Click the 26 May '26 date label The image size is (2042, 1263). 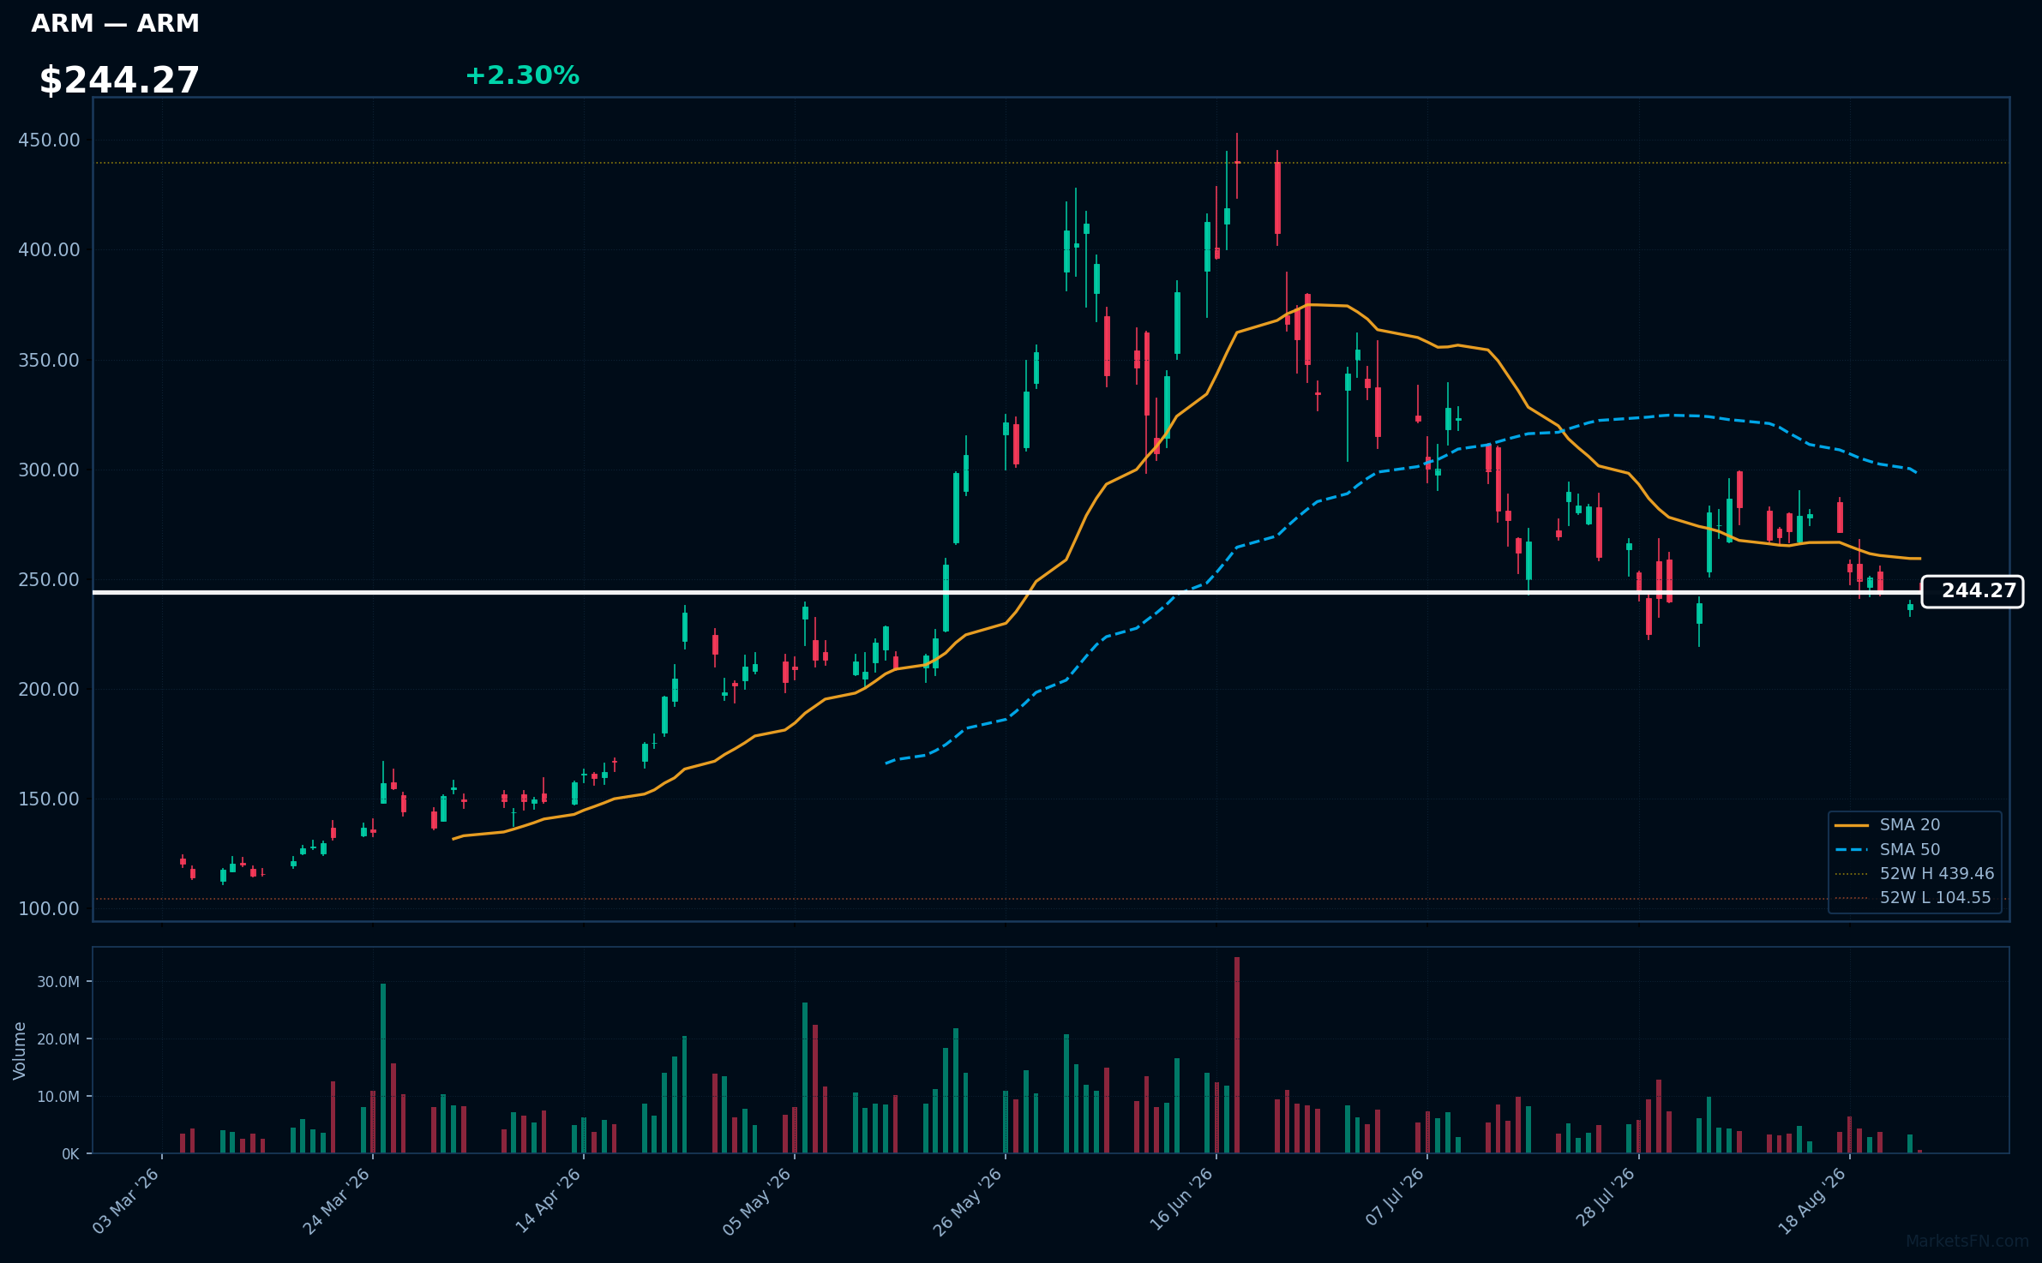tap(969, 1201)
